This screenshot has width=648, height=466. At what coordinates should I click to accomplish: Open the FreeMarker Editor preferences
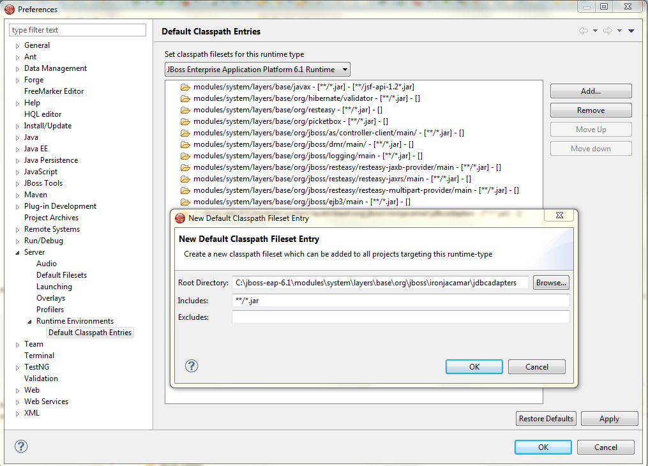coord(54,91)
